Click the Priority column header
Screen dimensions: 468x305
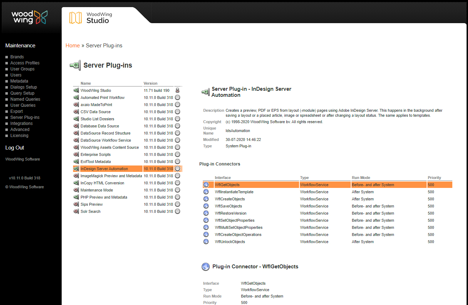[x=434, y=178]
